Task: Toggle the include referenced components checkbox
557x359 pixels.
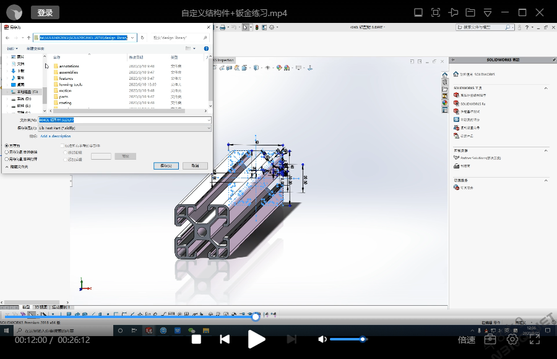Action: [62, 145]
